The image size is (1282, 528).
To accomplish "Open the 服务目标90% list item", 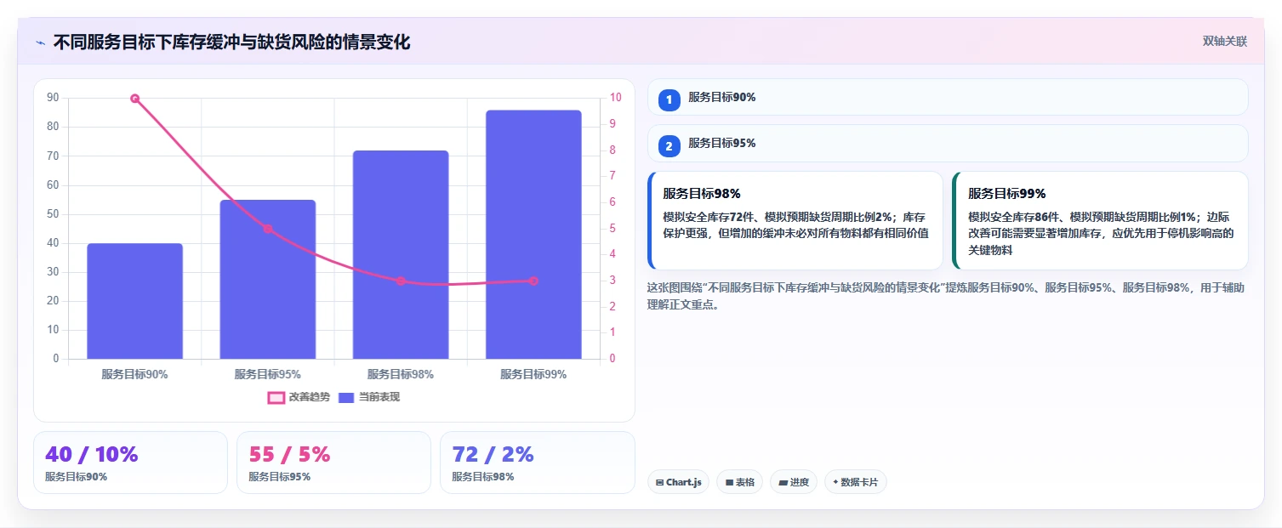I will (948, 97).
